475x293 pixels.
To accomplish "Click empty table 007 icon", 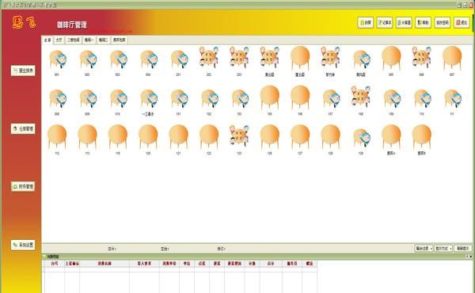I will (452, 58).
